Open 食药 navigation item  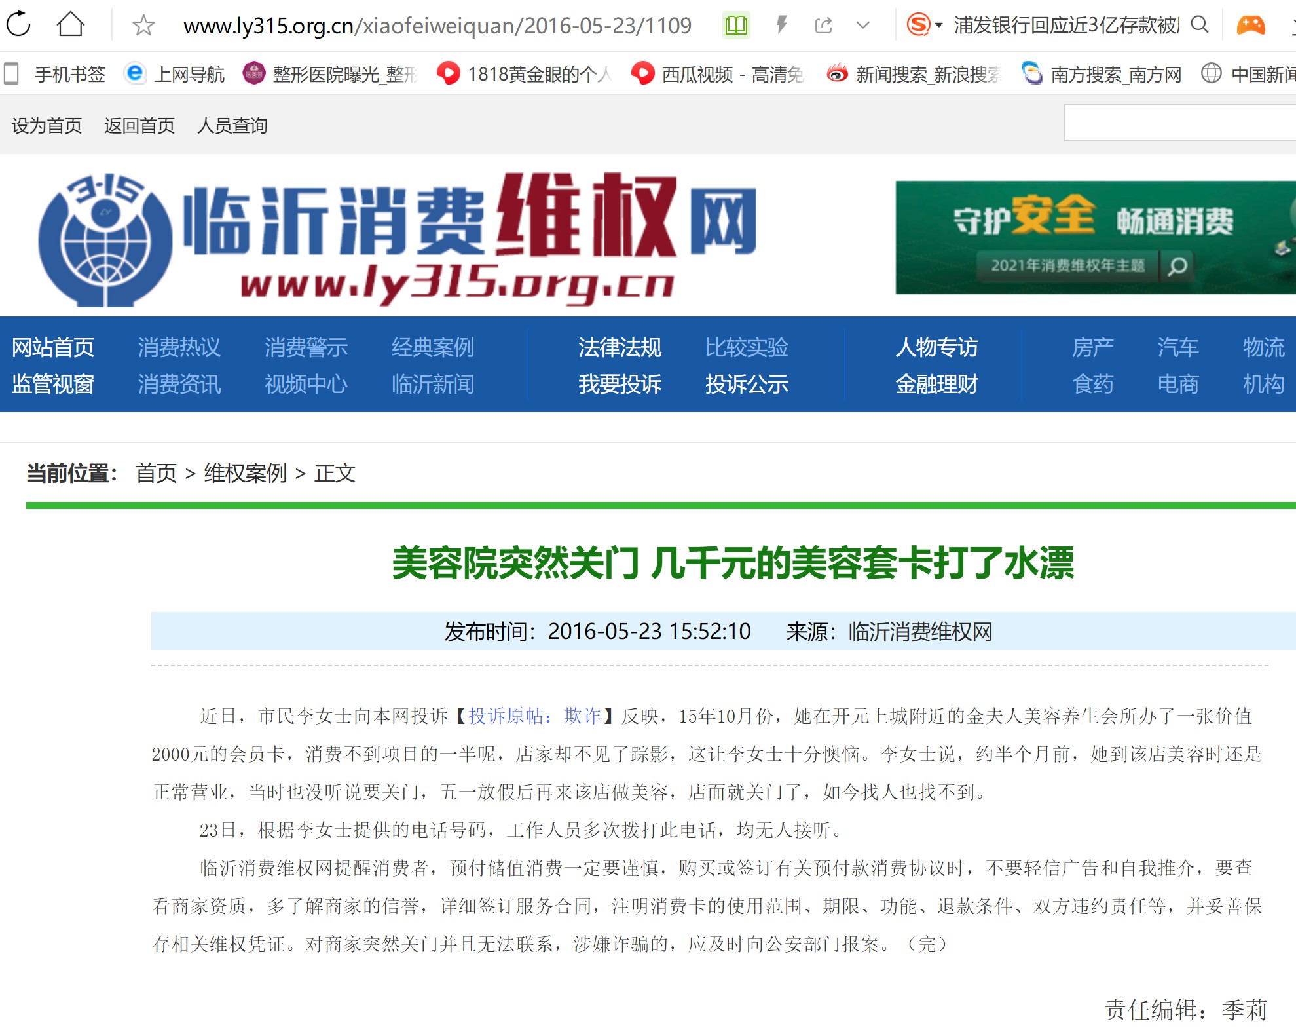point(1092,384)
